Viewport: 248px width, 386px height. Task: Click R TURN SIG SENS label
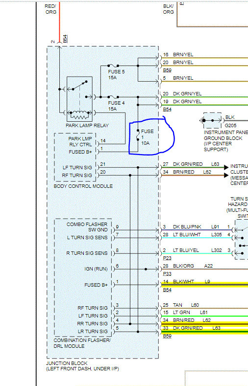click(x=87, y=253)
